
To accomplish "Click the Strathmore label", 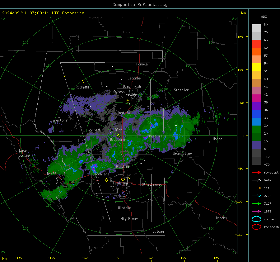I will (x=151, y=184).
